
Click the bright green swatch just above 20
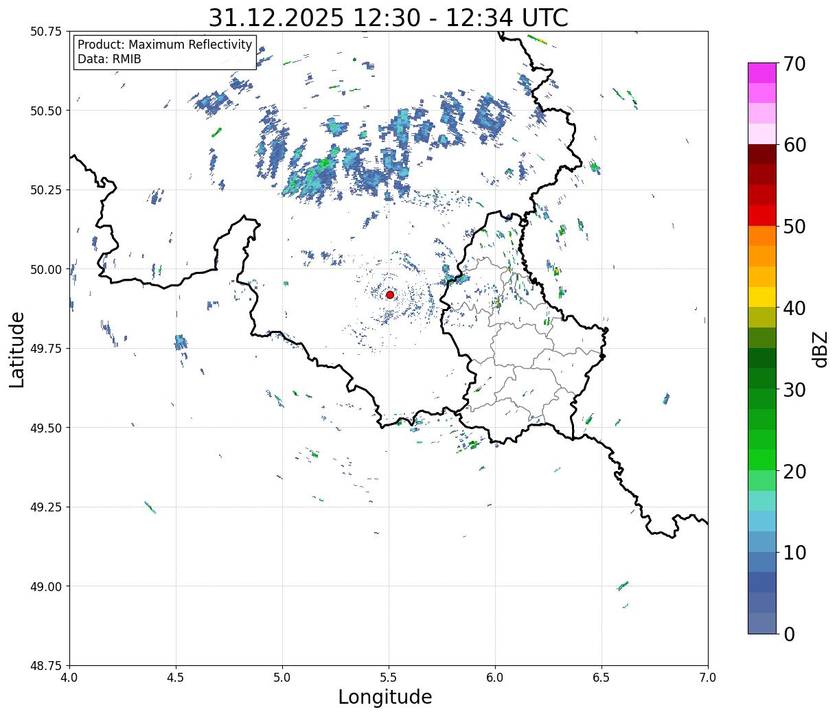coord(762,460)
